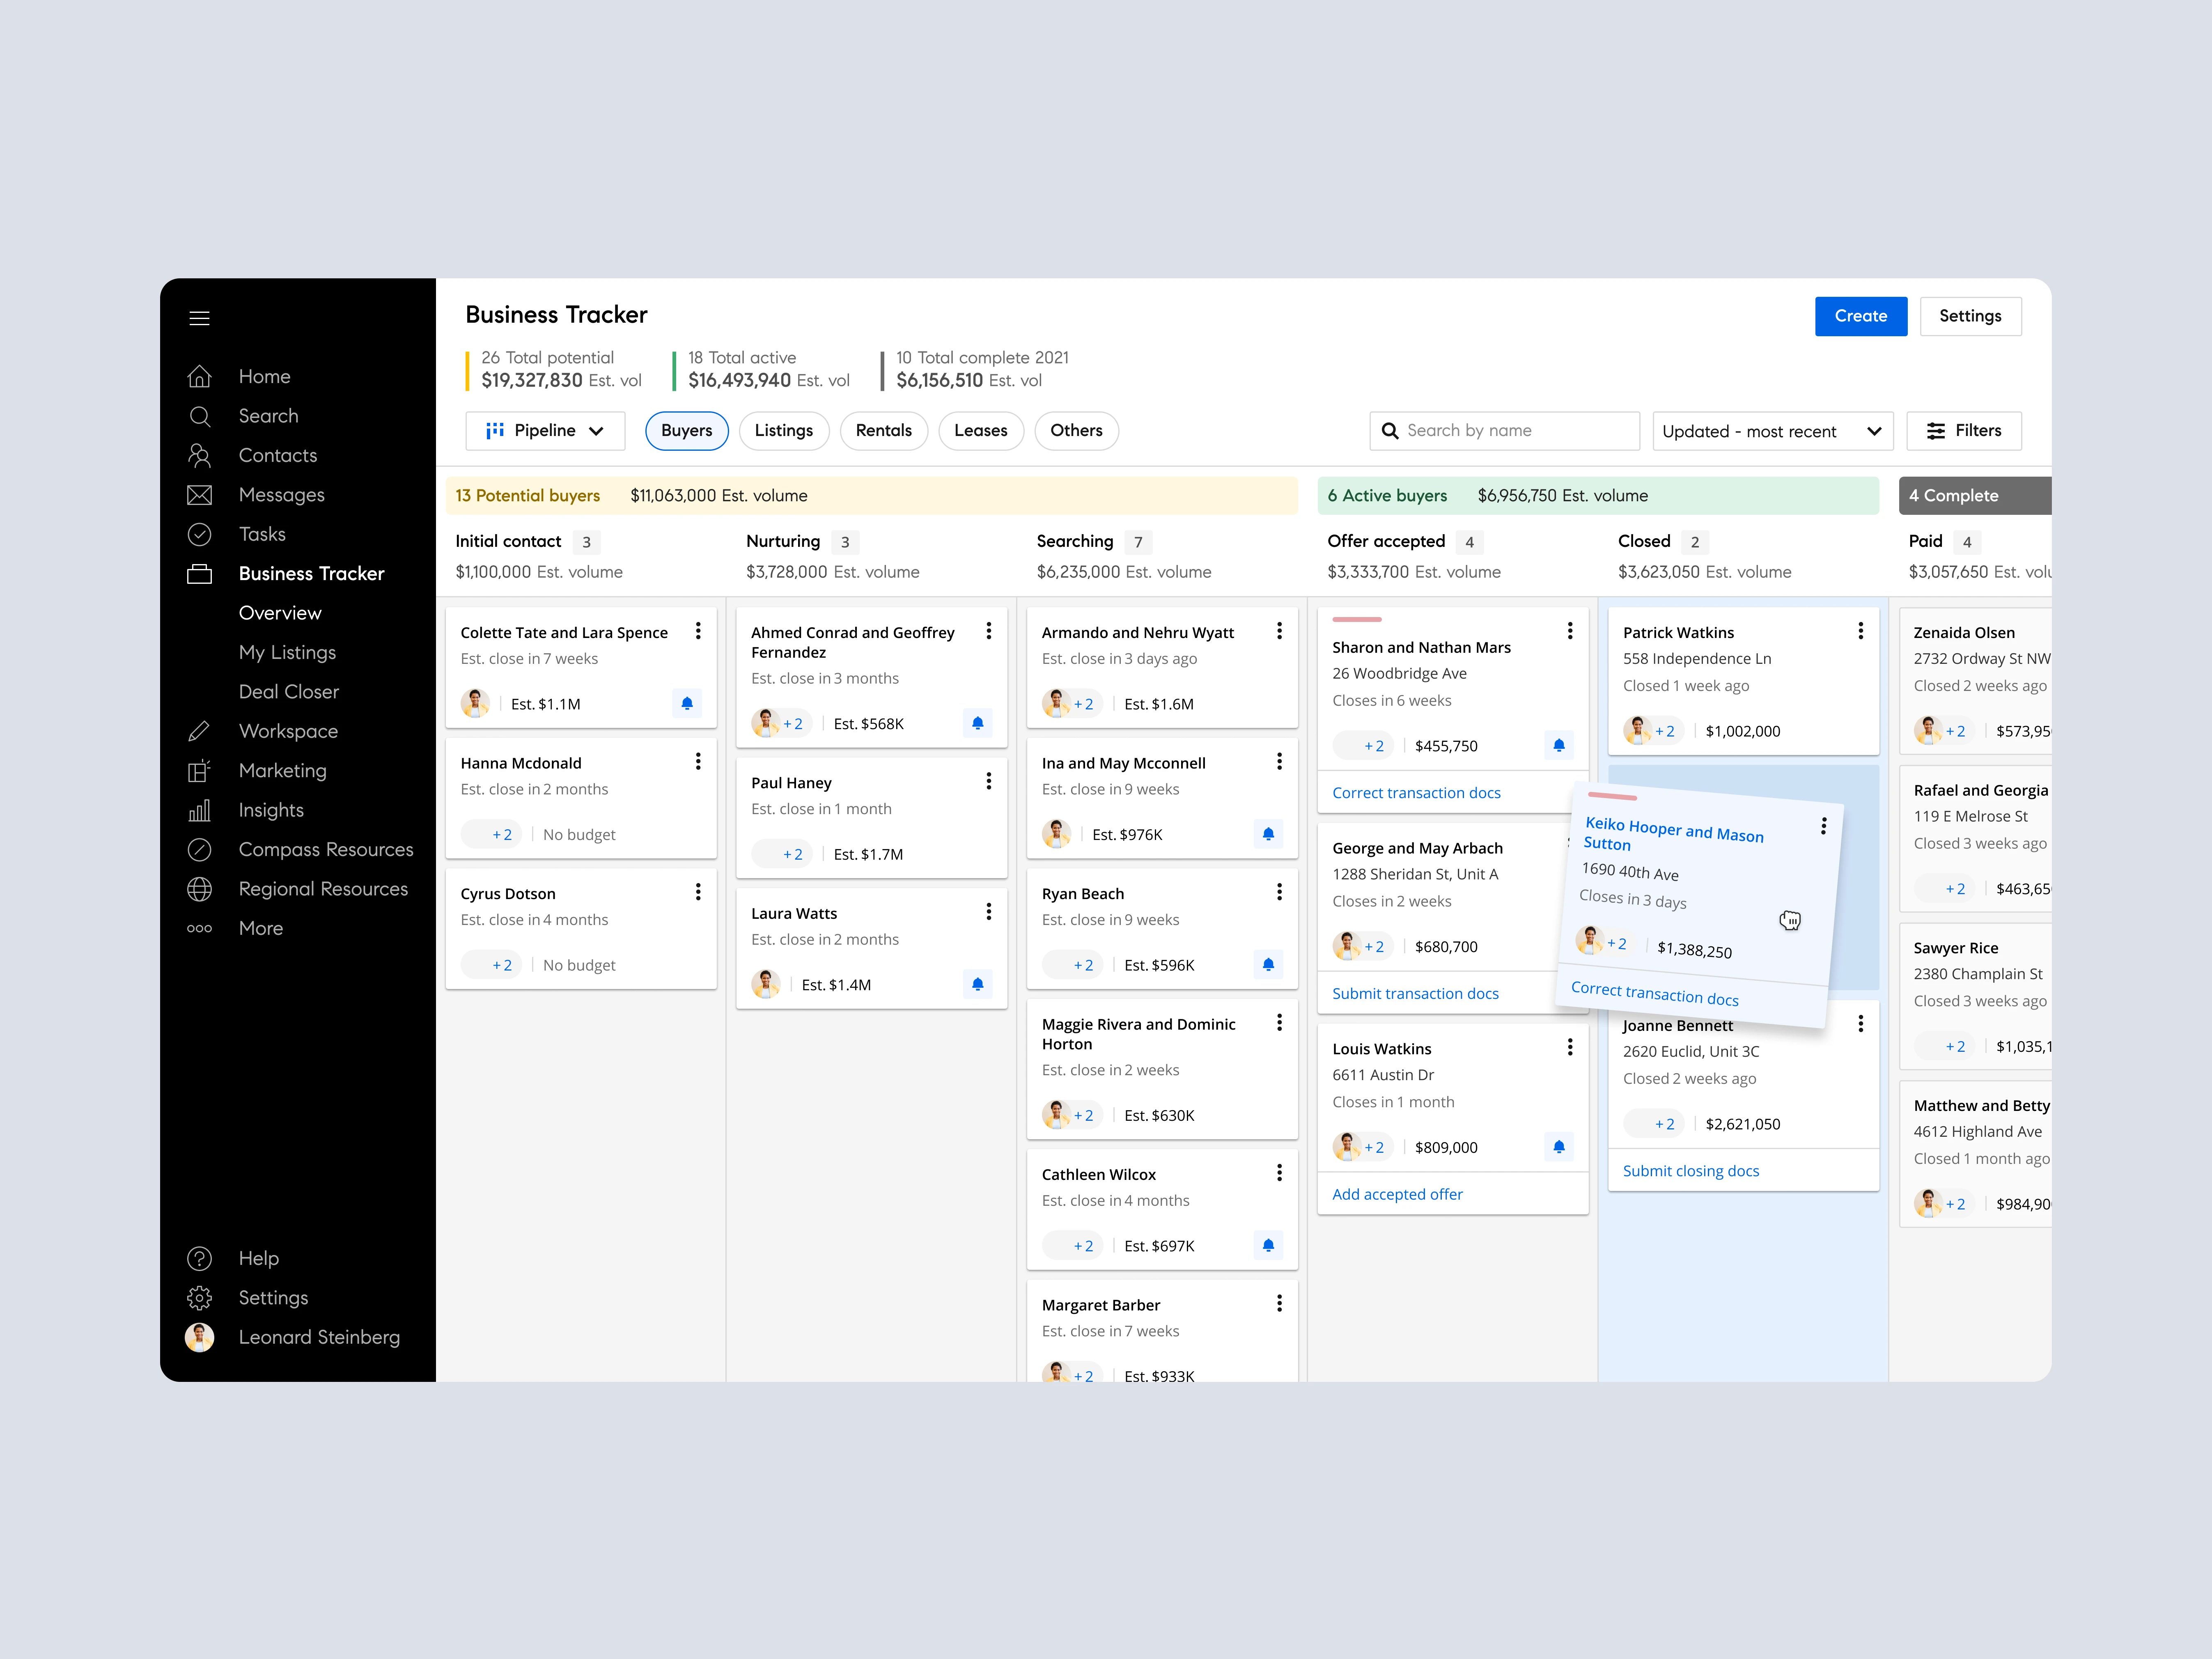Open the Pipeline view dropdown

(545, 431)
